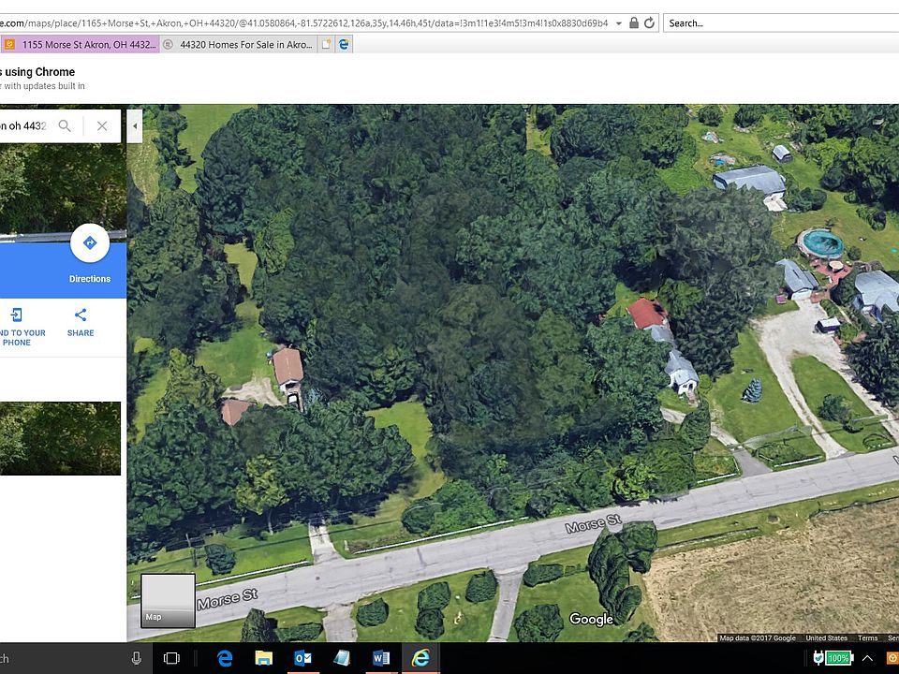
Task: Open Microsoft Edge from the taskbar
Action: (x=225, y=658)
